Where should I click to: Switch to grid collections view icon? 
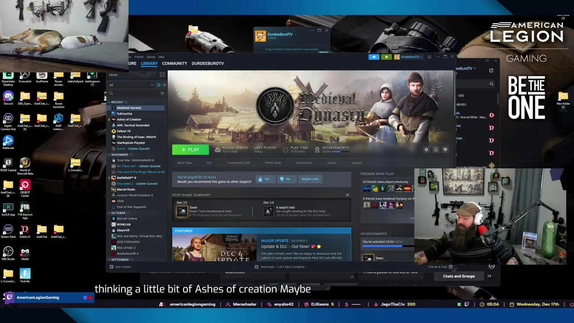162,75
